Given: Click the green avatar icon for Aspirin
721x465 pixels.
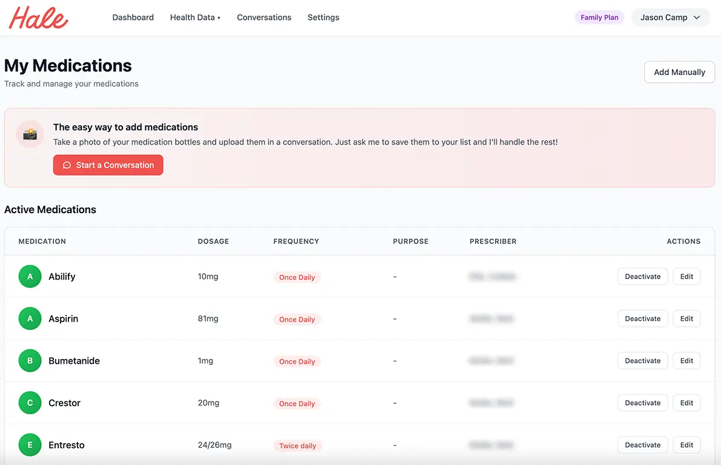Looking at the screenshot, I should click(30, 319).
